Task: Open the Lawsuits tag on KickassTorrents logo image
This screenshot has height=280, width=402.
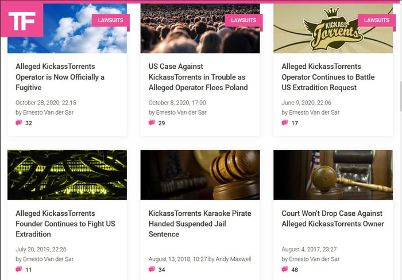Action: [x=377, y=20]
